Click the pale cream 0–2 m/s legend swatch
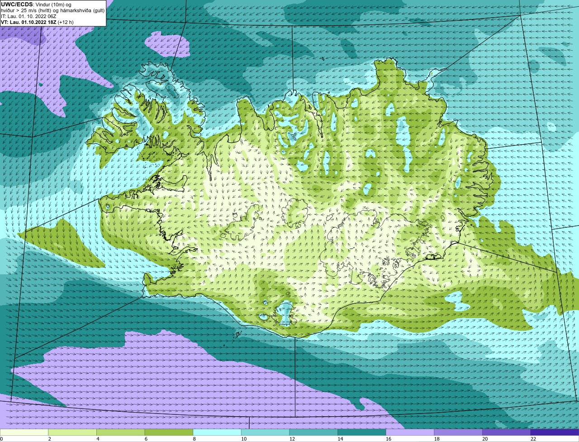 24,432
